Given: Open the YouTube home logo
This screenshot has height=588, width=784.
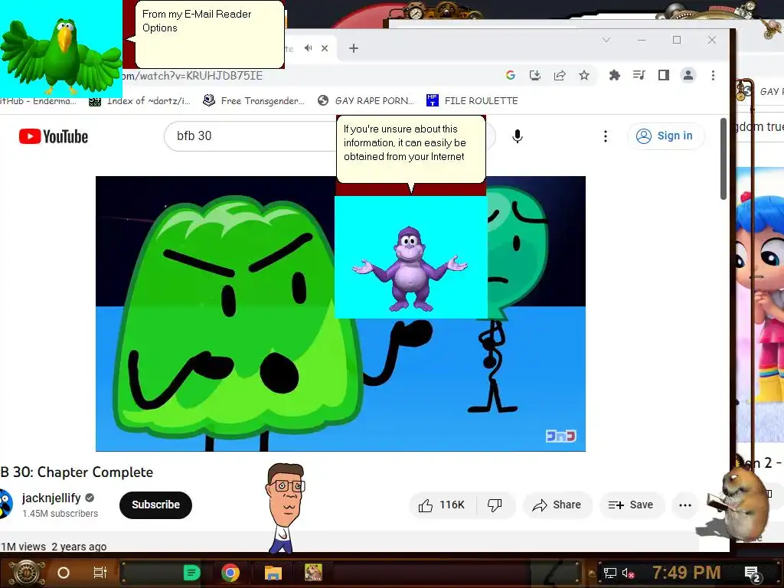Looking at the screenshot, I should coord(54,136).
